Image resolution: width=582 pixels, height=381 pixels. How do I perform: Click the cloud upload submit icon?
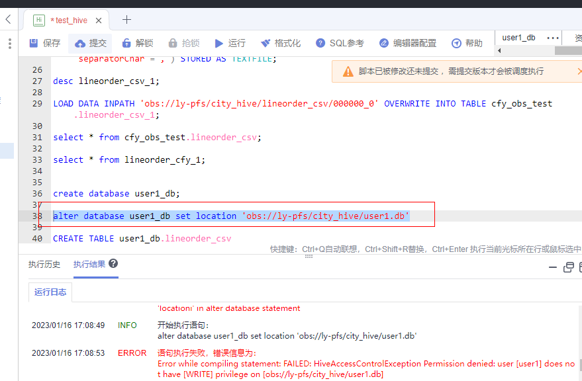(80, 44)
